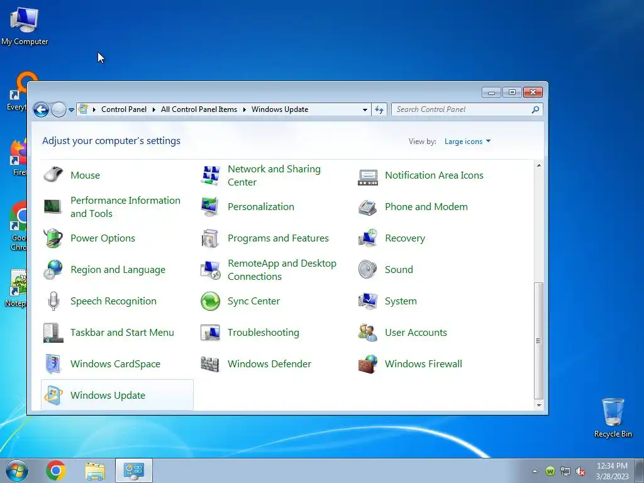Open the recent pages dropdown arrow
The height and width of the screenshot is (483, 644).
coord(71,109)
